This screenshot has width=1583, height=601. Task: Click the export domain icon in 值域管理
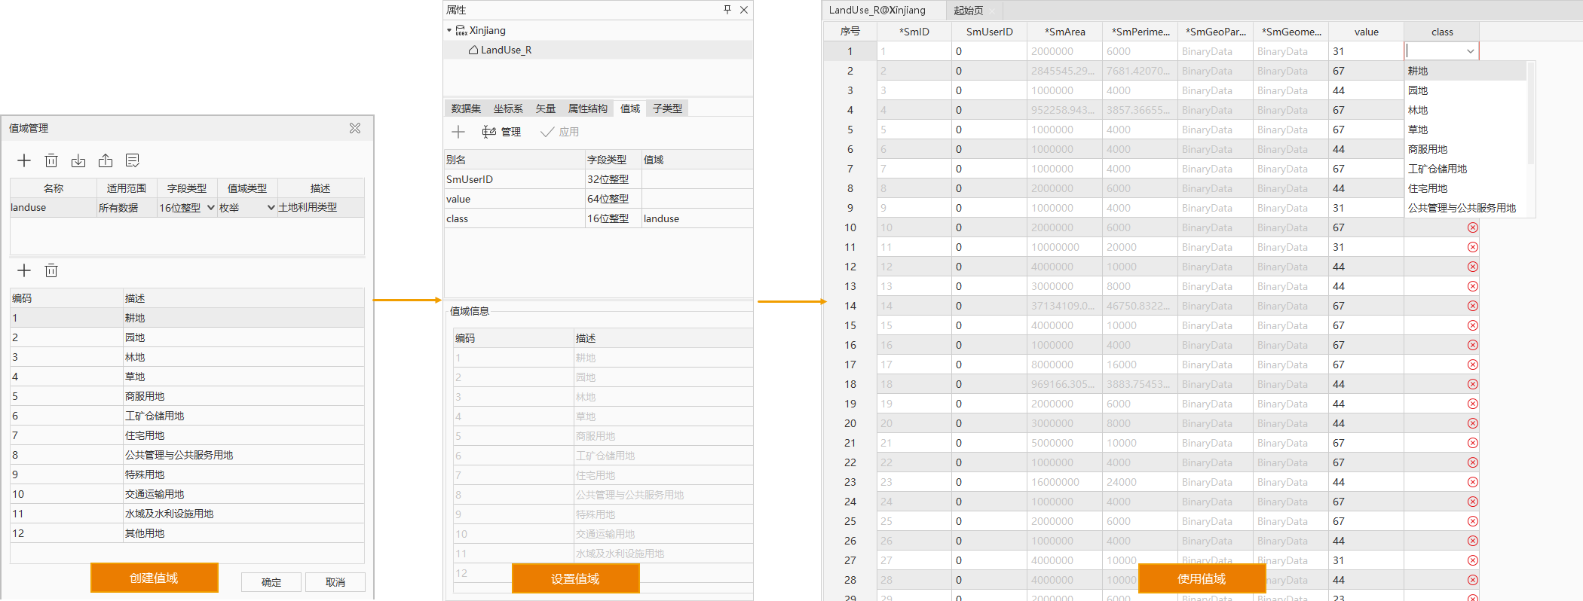106,160
